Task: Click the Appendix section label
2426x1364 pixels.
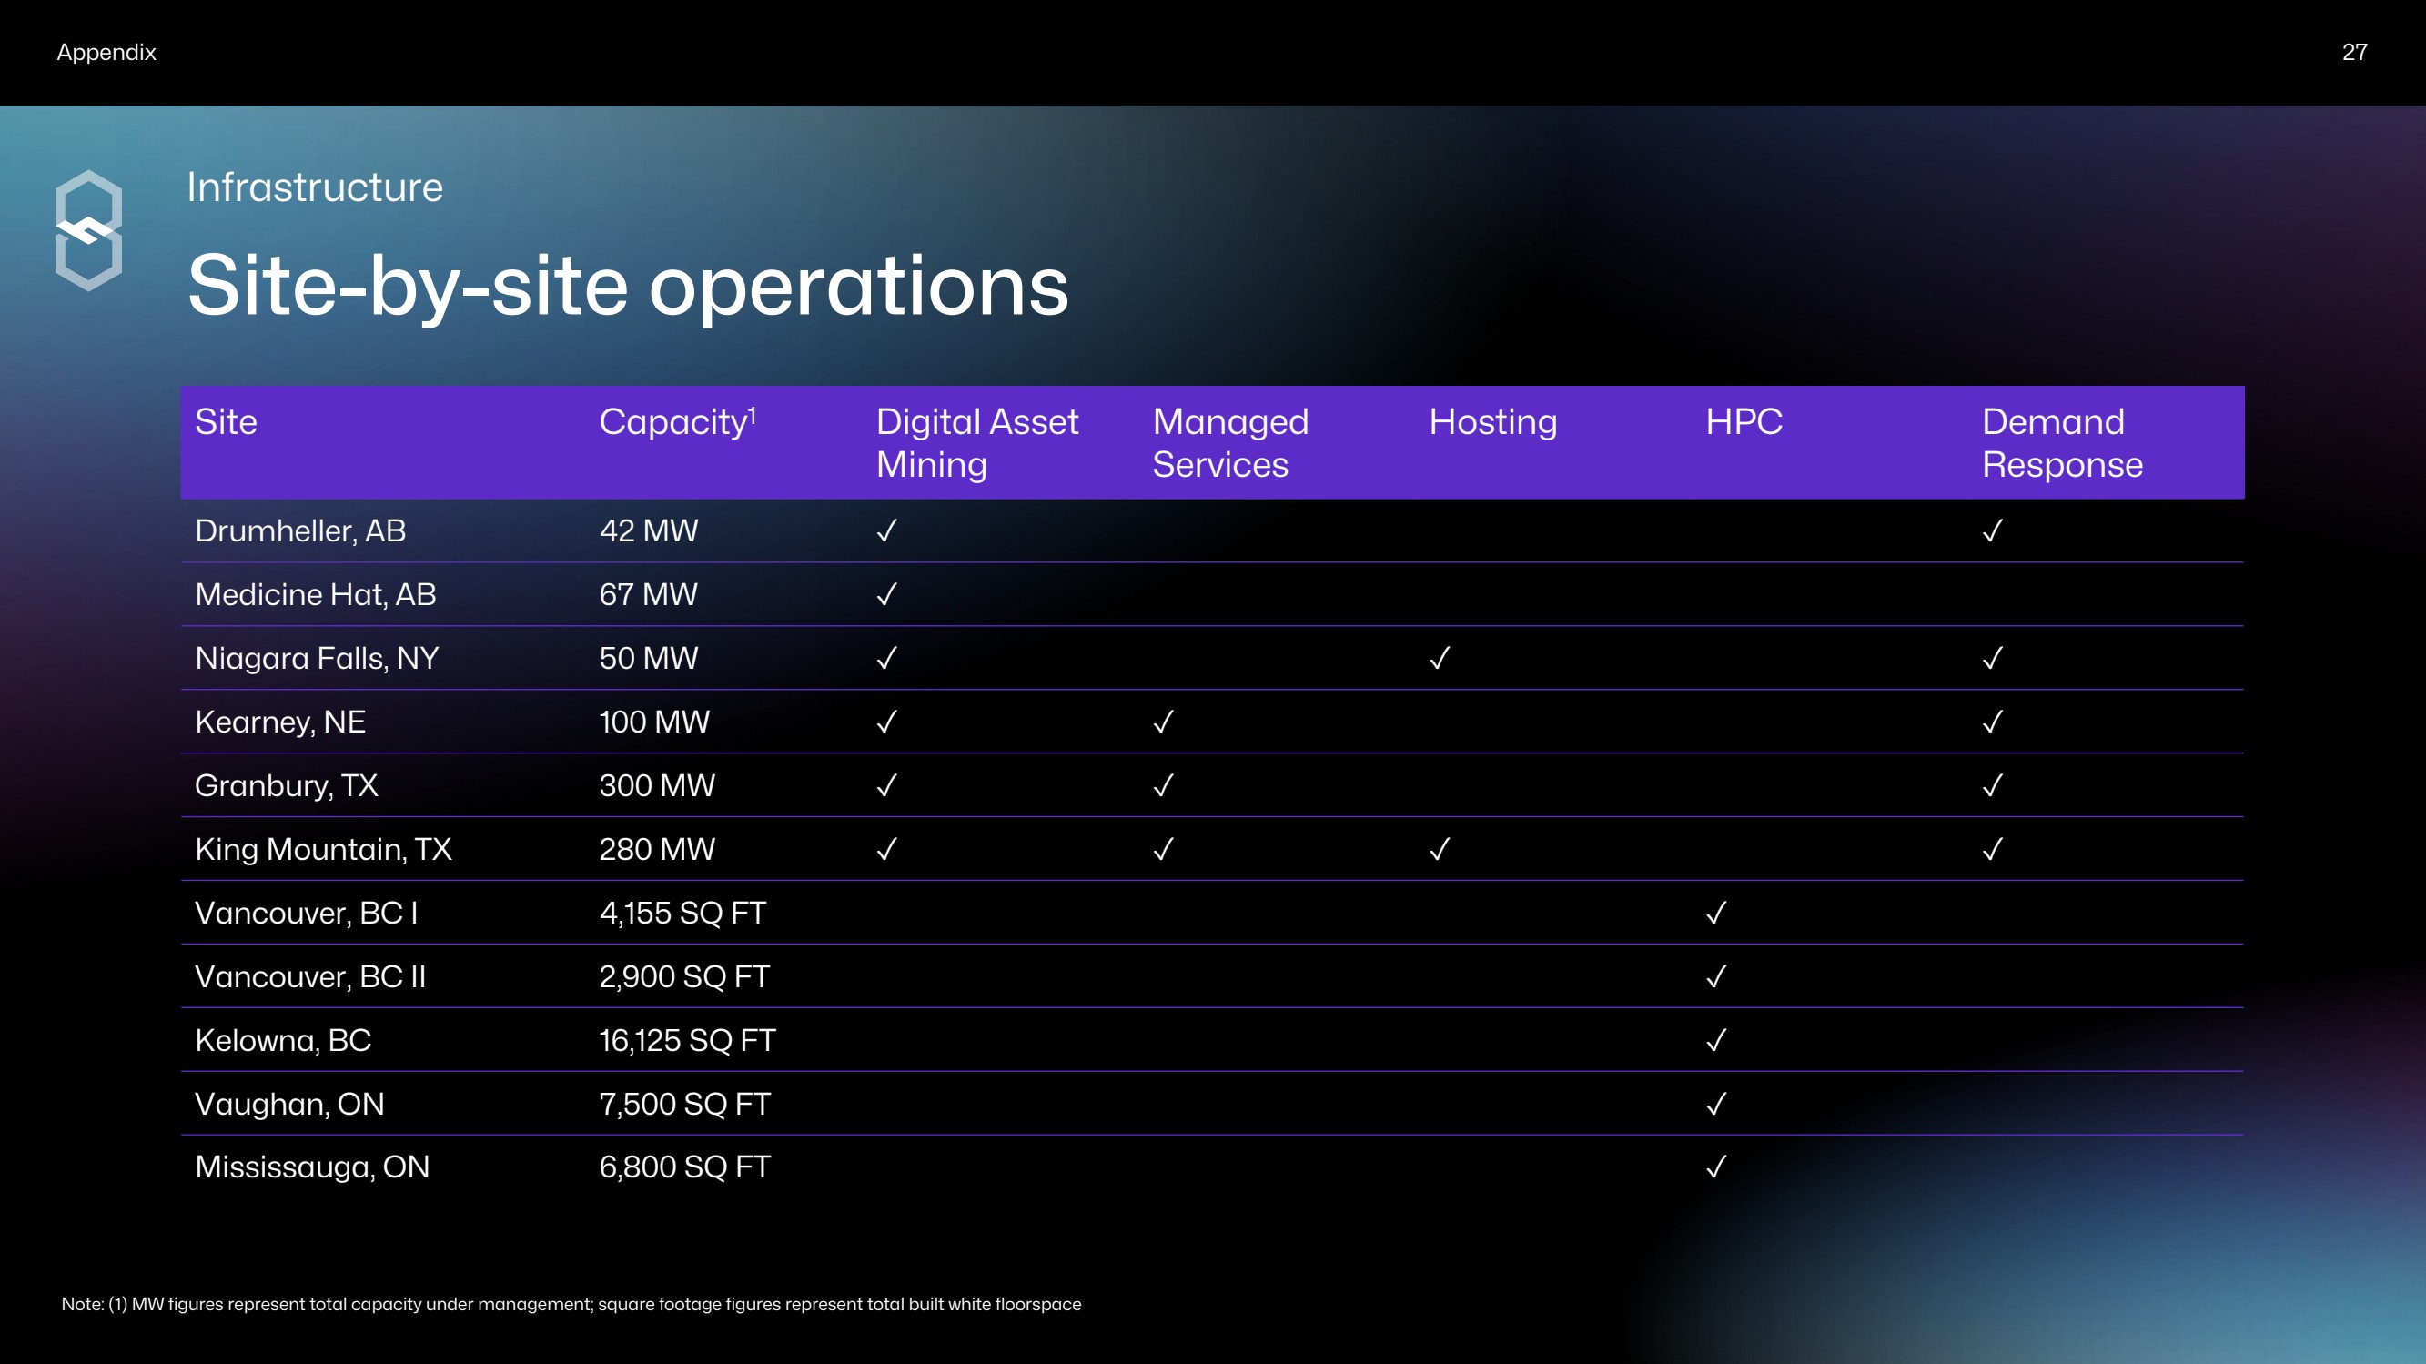Action: click(x=106, y=53)
